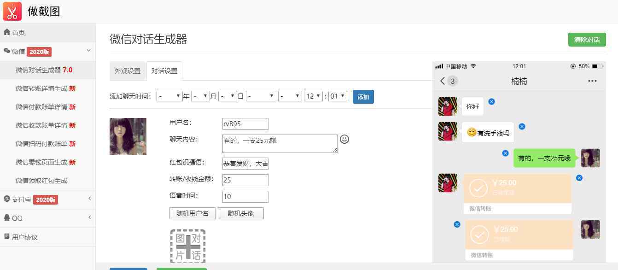
Task: Click the green 有的，一支25元哦 bubble
Action: (545, 158)
